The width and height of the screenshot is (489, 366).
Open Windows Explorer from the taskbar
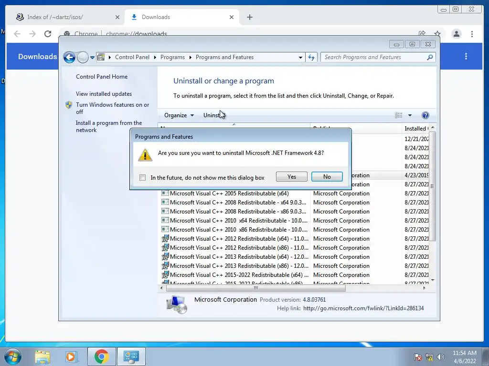pos(43,356)
